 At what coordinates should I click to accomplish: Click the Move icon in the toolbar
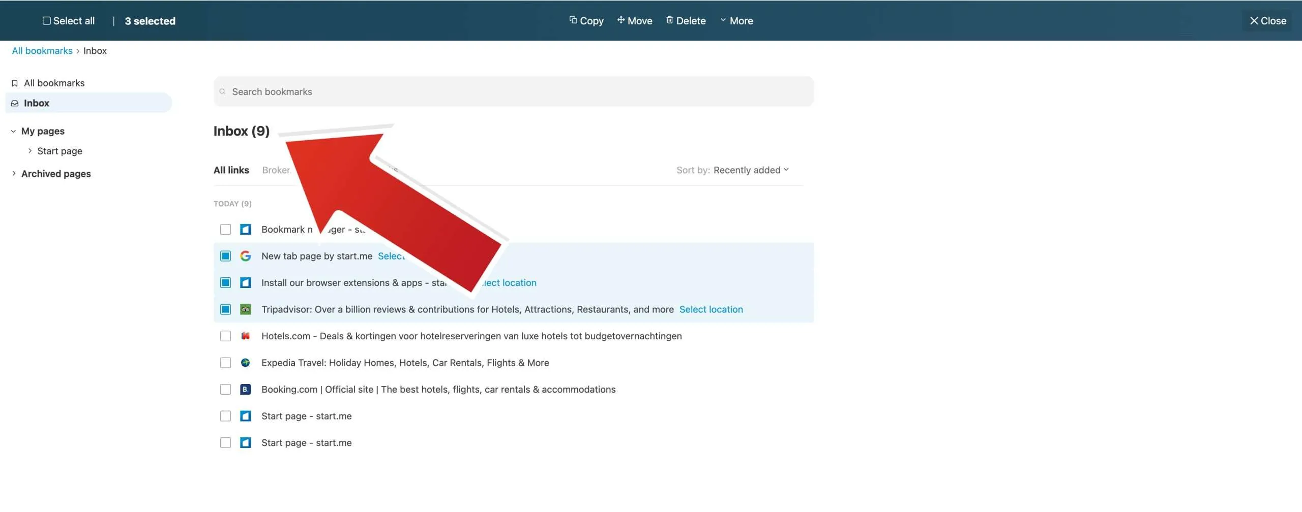tap(620, 20)
